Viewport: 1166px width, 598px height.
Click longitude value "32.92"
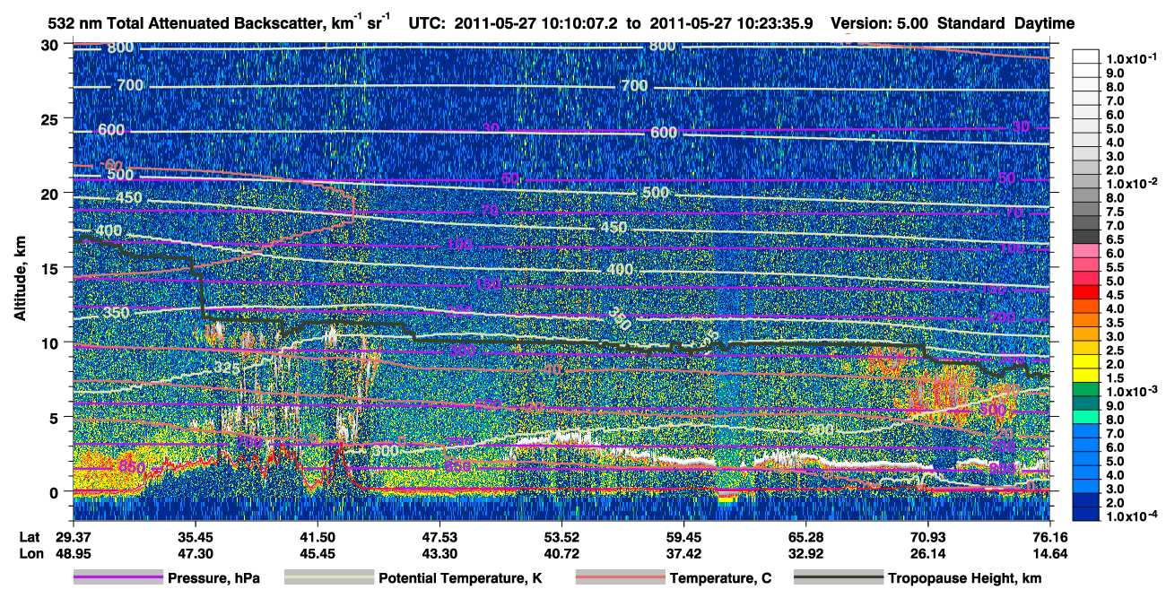(805, 554)
